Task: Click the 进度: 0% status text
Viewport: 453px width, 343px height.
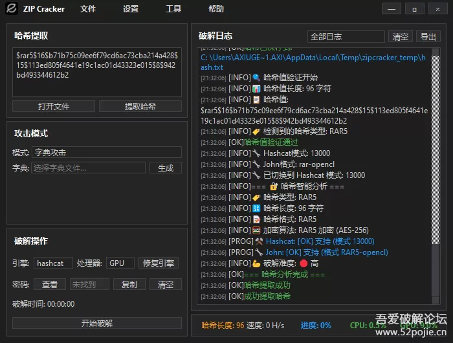Action: click(x=316, y=326)
